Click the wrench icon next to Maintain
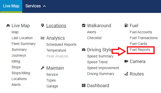This screenshot has width=161, height=93. (43, 68)
